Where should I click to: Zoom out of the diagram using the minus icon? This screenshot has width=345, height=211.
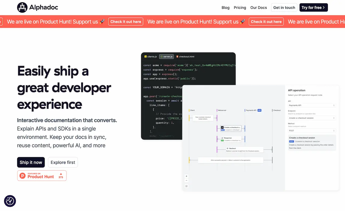[x=186, y=180]
